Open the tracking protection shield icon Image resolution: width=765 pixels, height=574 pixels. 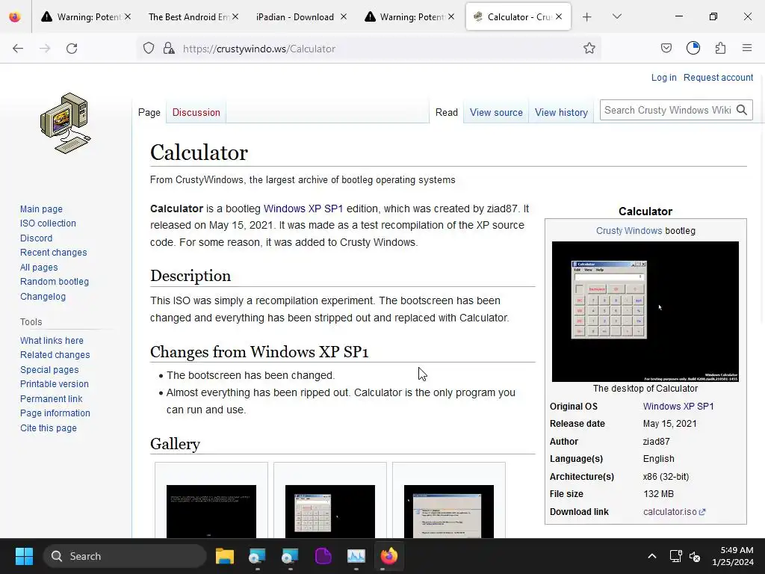(149, 49)
